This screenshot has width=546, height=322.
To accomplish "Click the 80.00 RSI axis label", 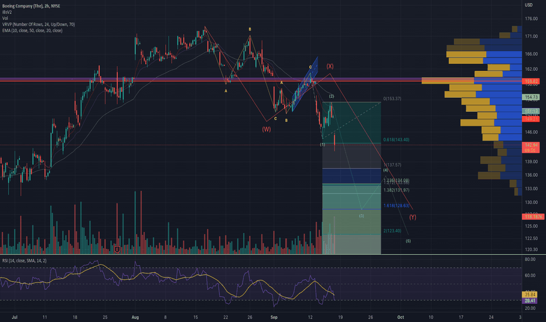I will point(530,259).
